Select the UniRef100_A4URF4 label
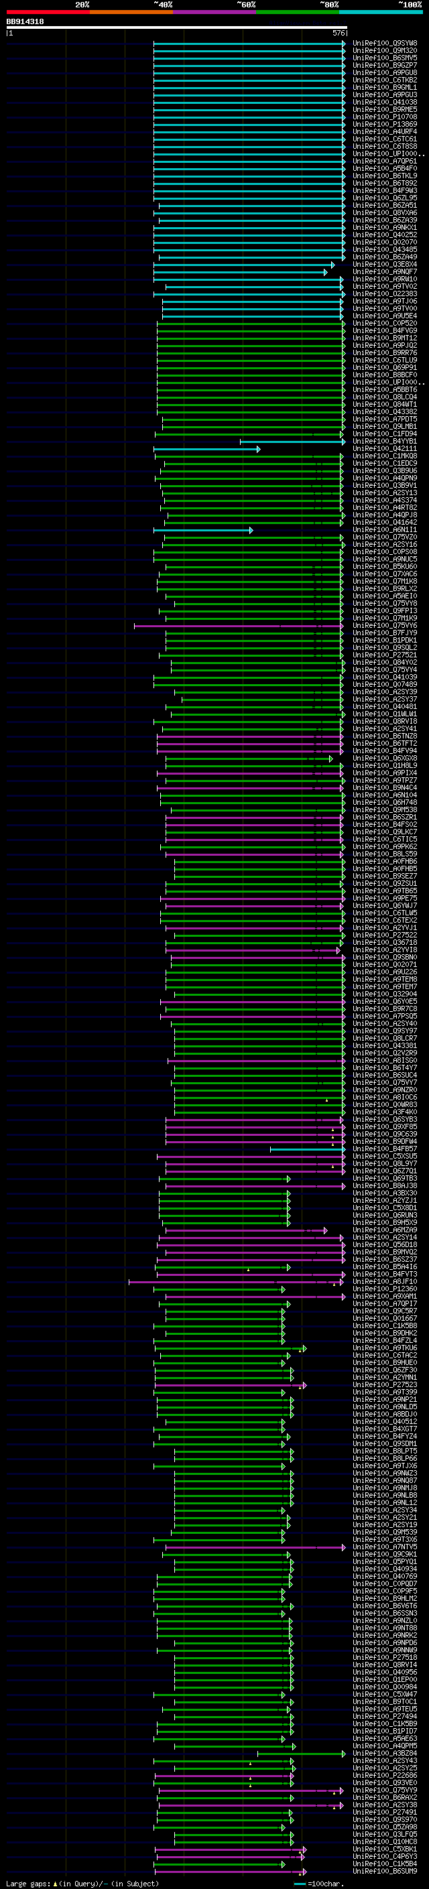This screenshot has width=429, height=1889. click(385, 132)
